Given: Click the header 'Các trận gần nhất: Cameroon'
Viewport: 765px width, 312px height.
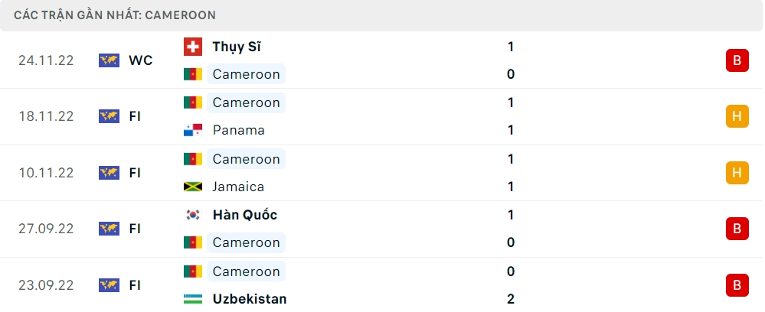Looking at the screenshot, I should 114,15.
